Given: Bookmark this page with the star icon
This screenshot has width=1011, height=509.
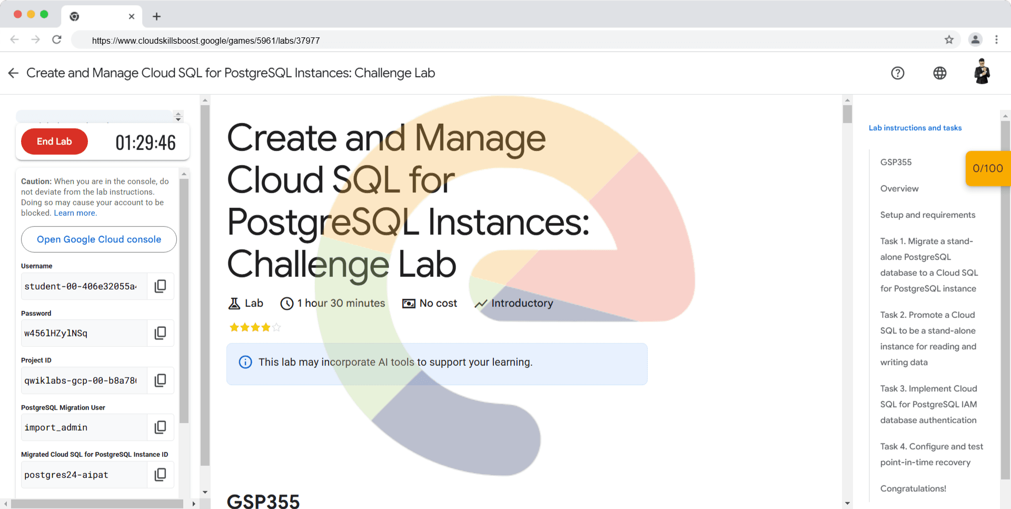Looking at the screenshot, I should (949, 40).
